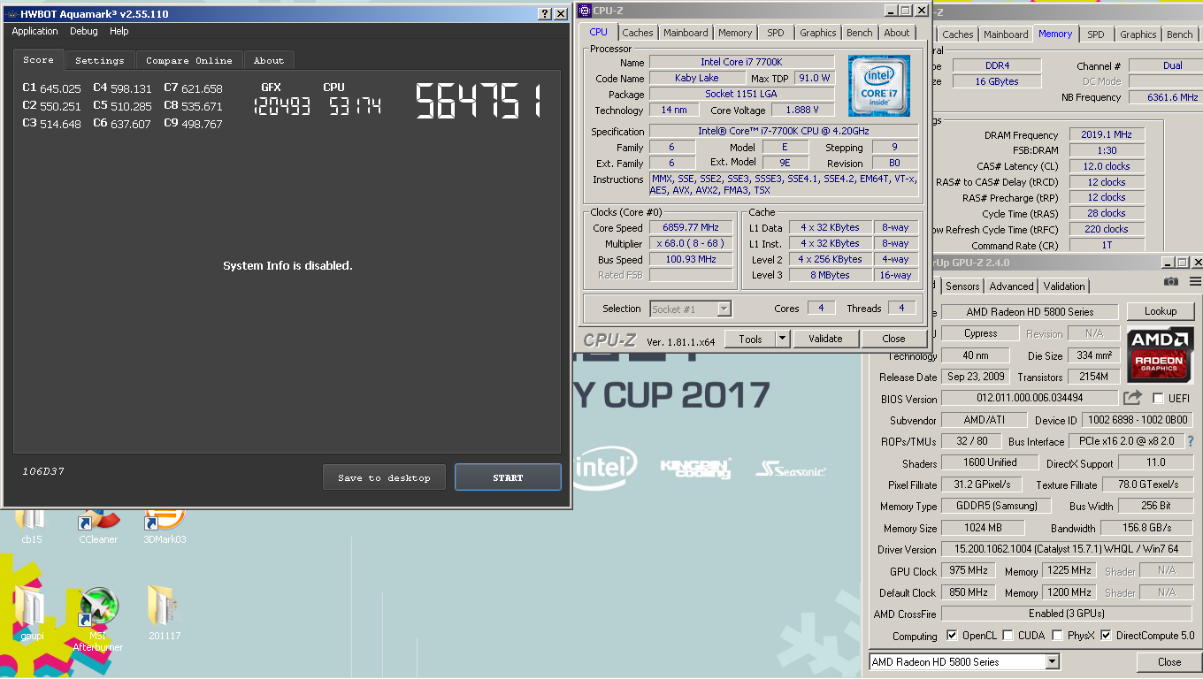Click the Intel Core i7 logo in CPU-Z
Image resolution: width=1203 pixels, height=679 pixels.
click(x=879, y=86)
